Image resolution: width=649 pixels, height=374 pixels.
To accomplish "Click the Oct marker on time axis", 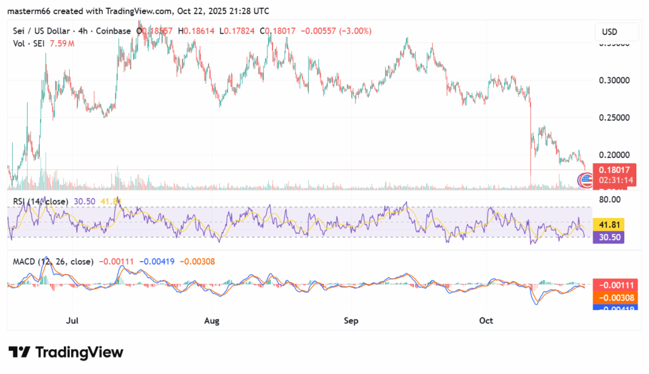I will 487,321.
